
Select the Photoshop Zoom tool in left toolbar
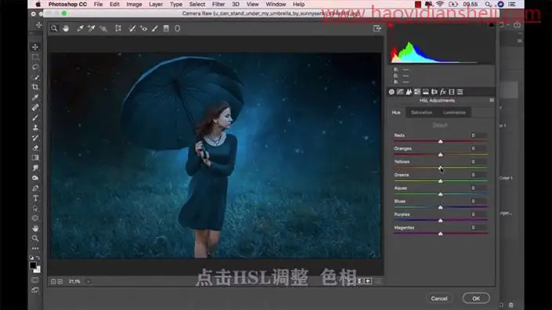tap(35, 238)
